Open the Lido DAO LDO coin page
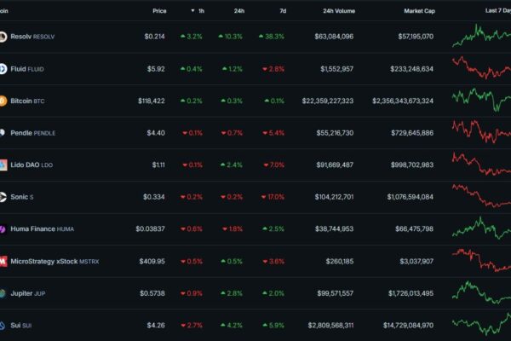Image resolution: width=511 pixels, height=341 pixels. click(32, 165)
